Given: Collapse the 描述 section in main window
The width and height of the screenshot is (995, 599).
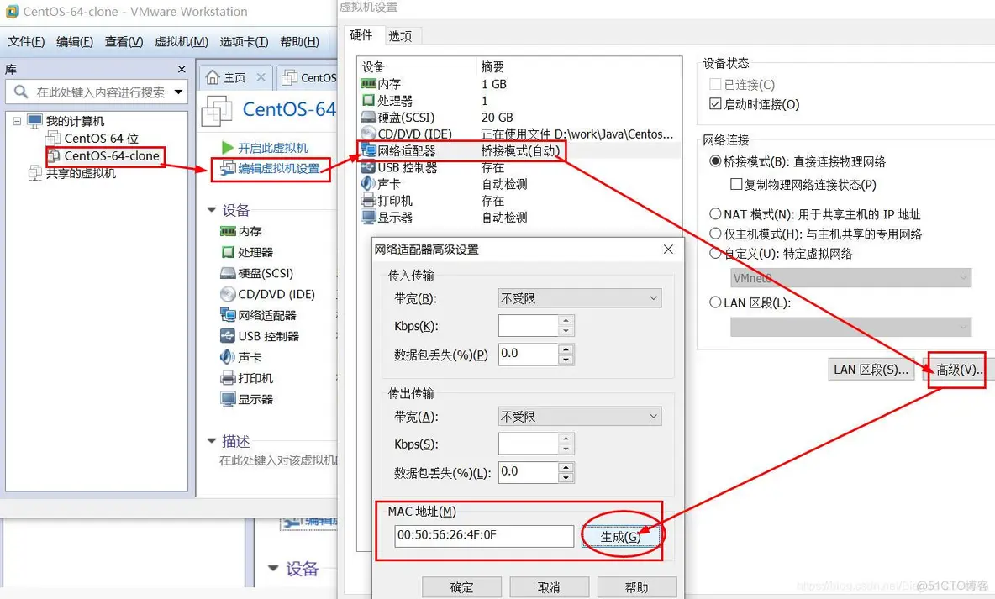Looking at the screenshot, I should click(212, 440).
